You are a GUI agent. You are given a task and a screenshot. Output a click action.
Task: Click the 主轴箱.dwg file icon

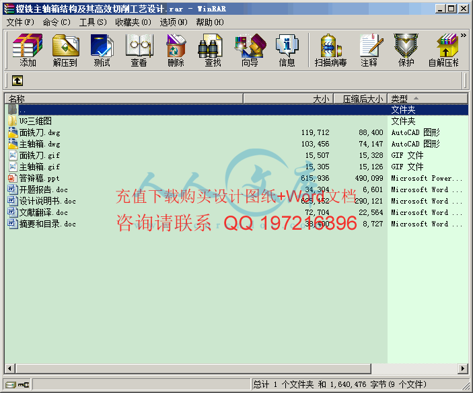coord(12,144)
